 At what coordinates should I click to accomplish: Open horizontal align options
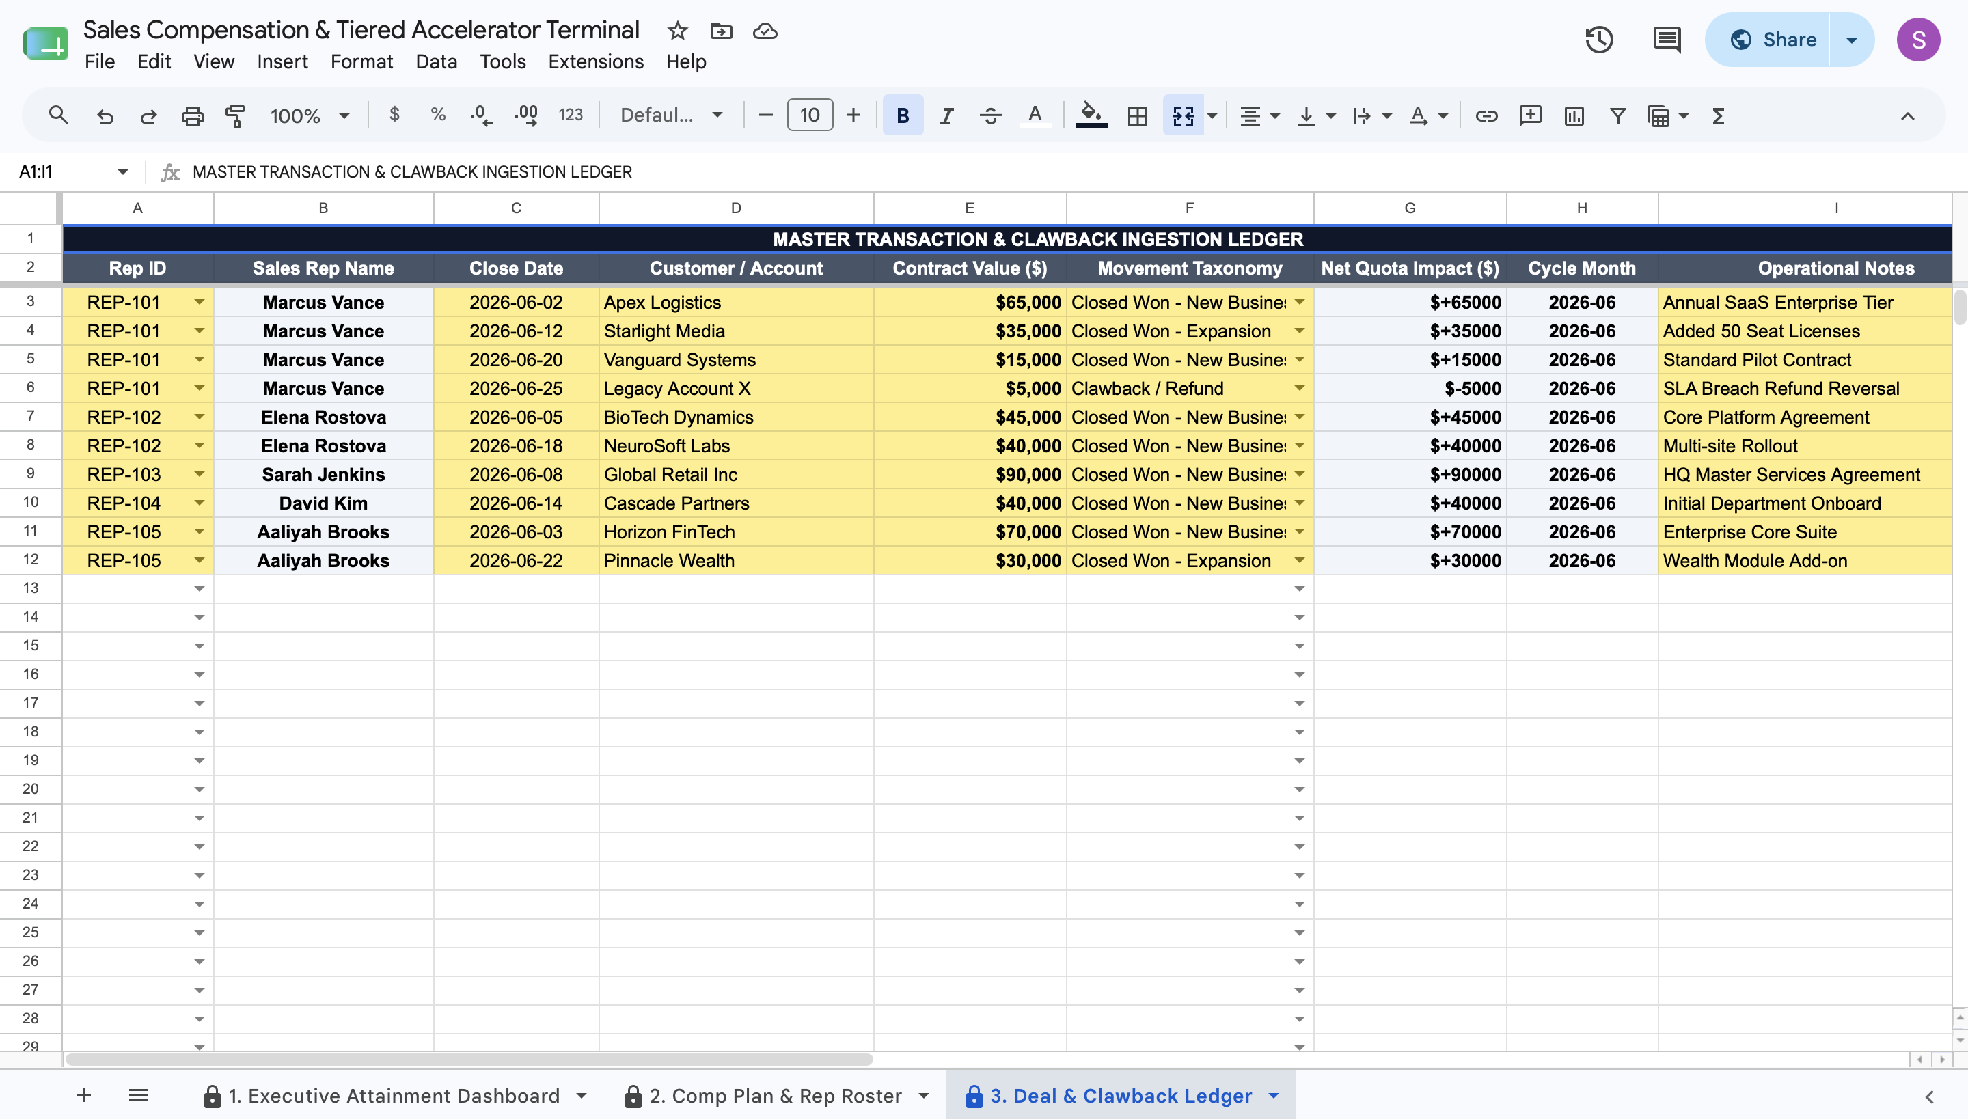coord(1259,116)
